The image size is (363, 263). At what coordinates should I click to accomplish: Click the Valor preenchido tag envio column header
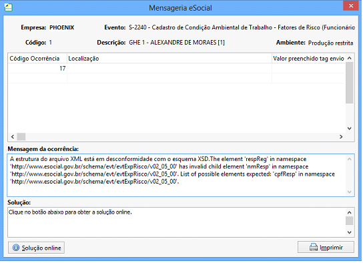[308, 59]
